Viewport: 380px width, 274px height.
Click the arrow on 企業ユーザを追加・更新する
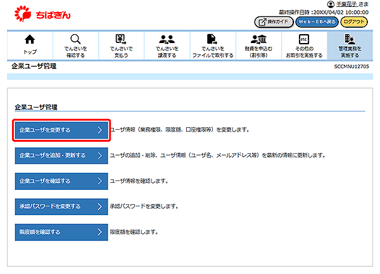(100, 156)
